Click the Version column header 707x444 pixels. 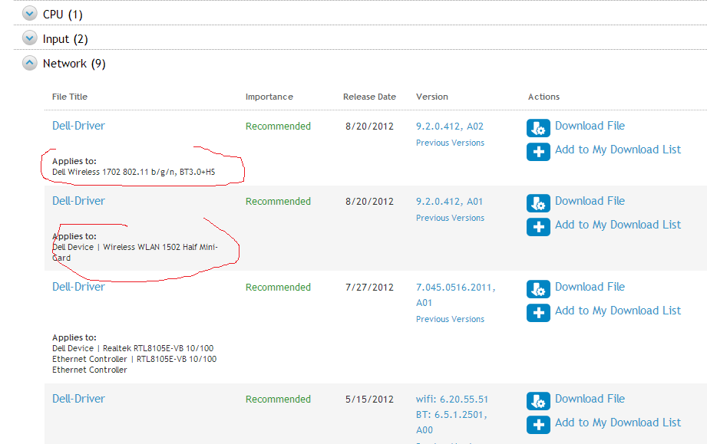pyautogui.click(x=432, y=97)
